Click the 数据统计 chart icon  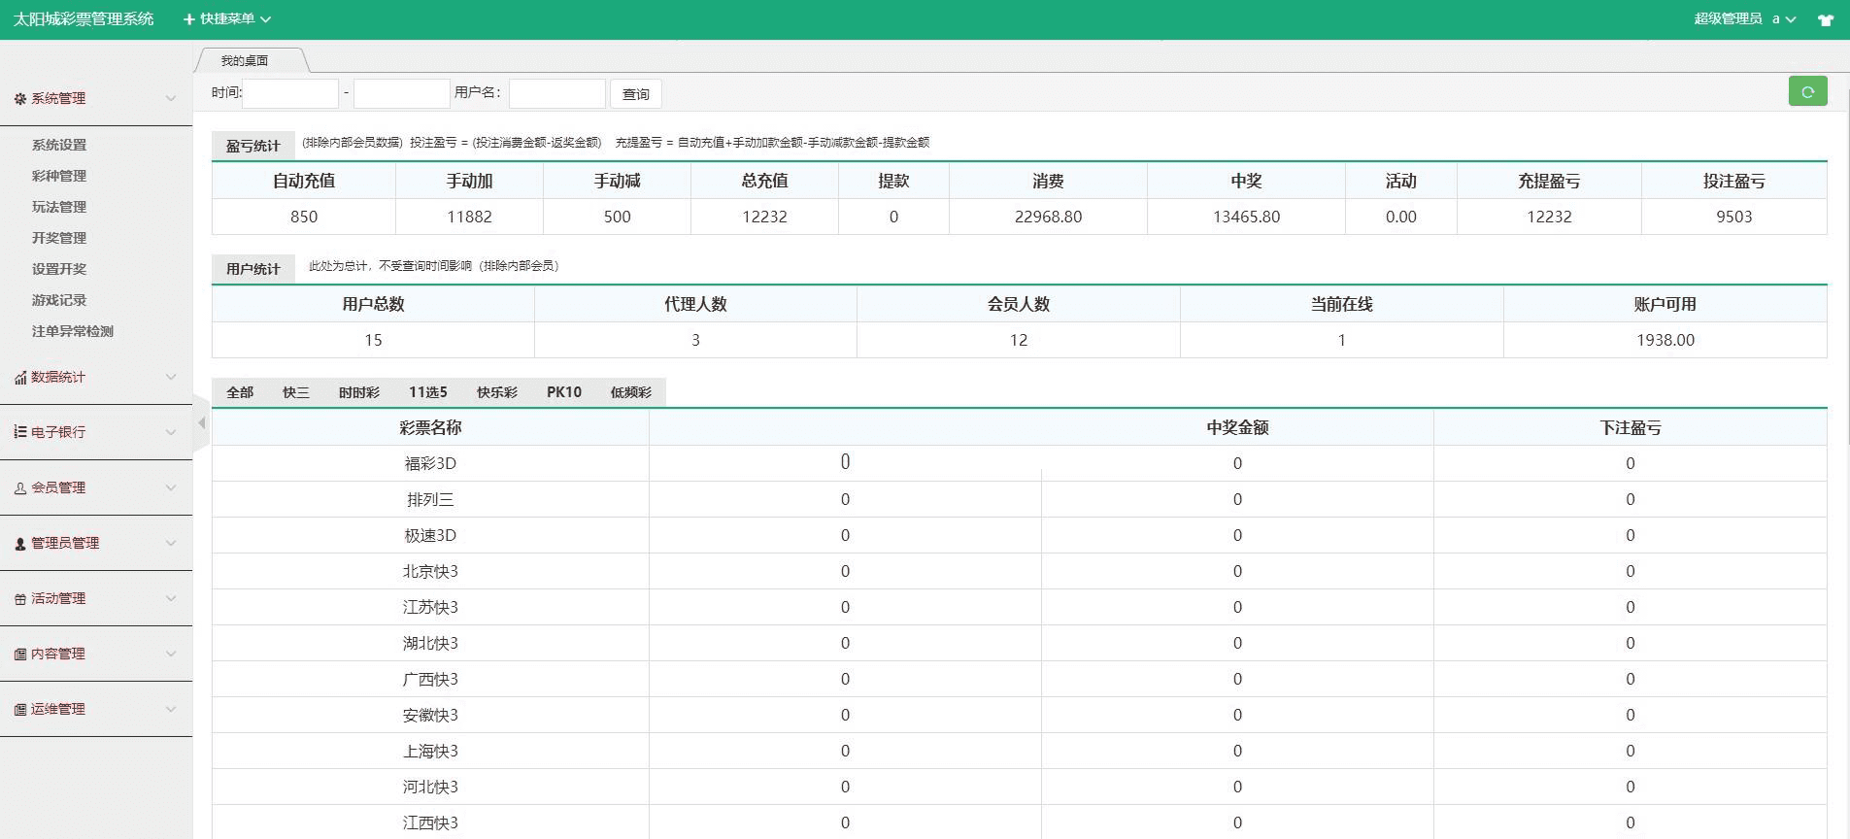19,378
